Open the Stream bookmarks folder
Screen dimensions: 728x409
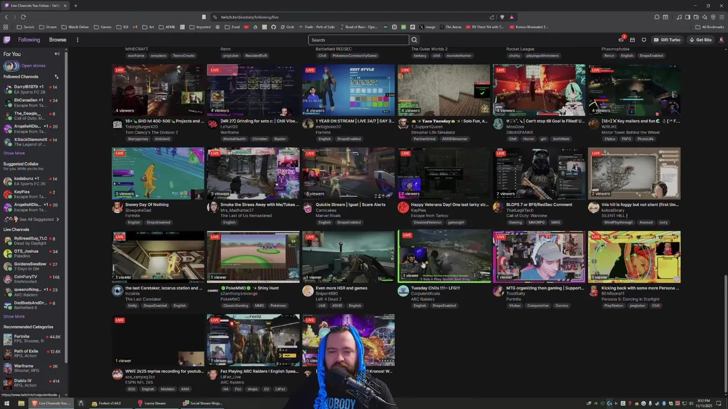coord(48,27)
